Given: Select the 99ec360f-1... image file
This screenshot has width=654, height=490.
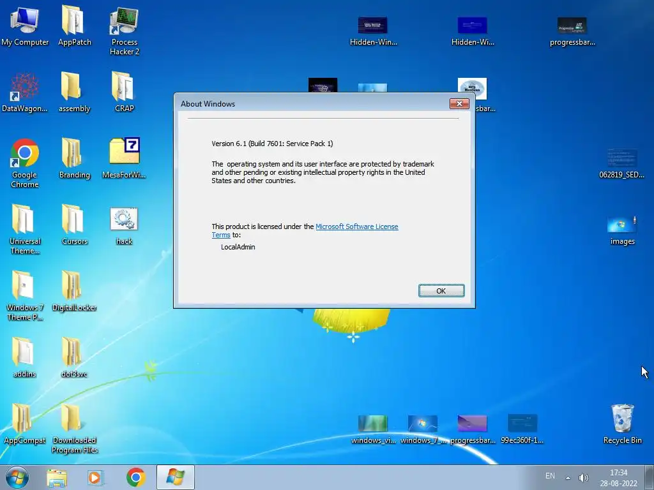Looking at the screenshot, I should point(522,429).
